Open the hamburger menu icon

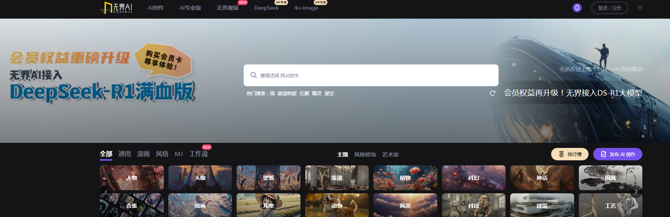point(640,8)
